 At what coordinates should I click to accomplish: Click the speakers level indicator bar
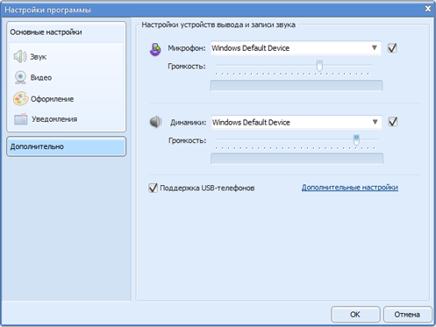pos(297,159)
